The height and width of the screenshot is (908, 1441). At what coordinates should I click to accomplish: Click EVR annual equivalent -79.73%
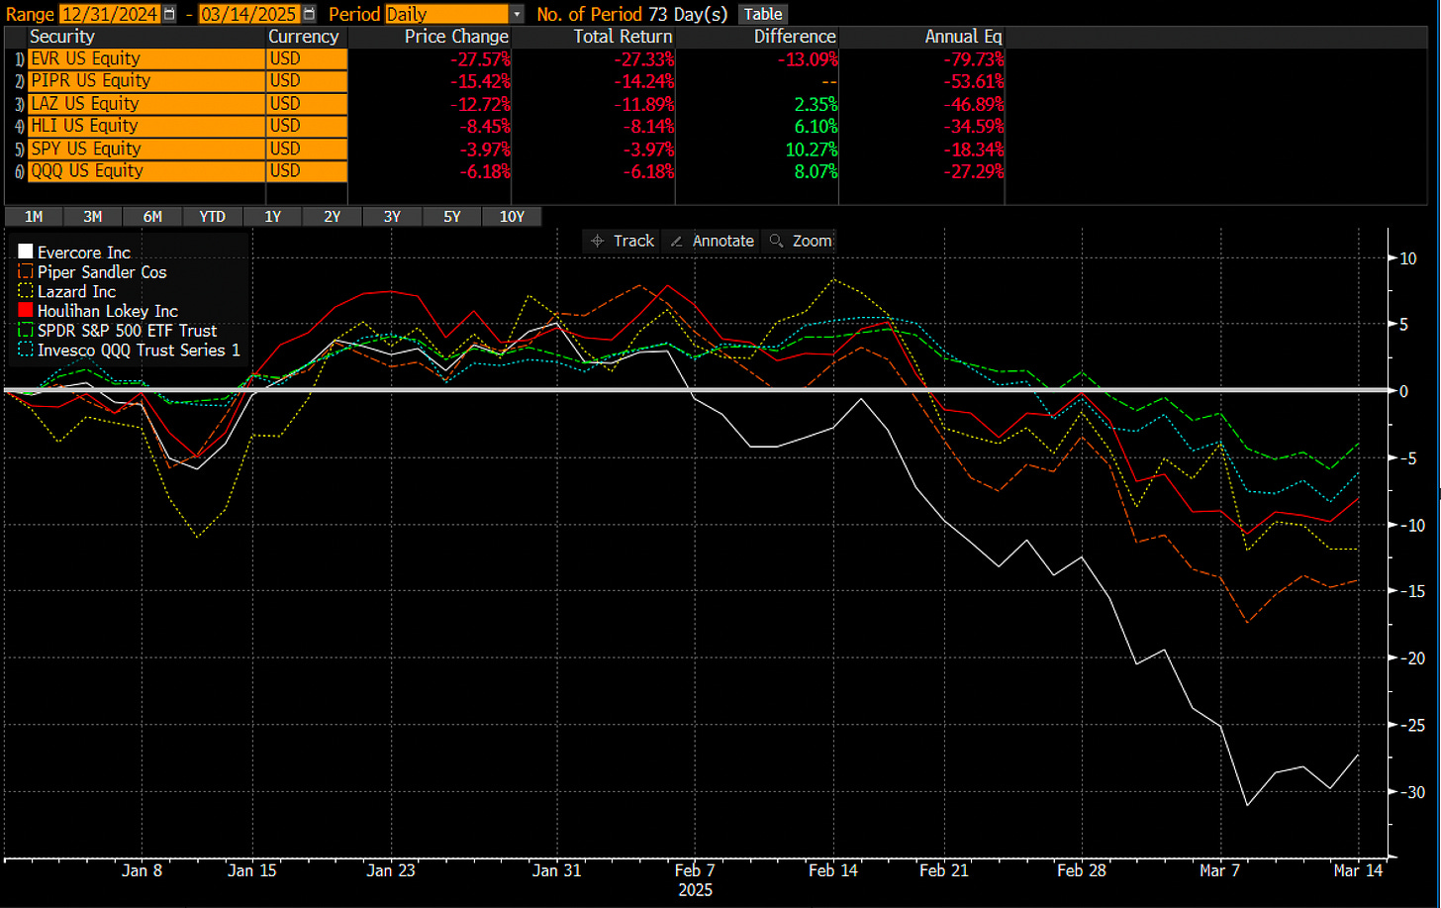point(972,58)
